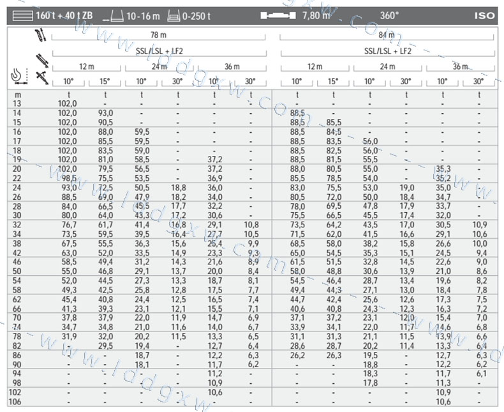Click 56,0 in the 17 m row
This screenshot has height=412, width=504.
point(370,141)
